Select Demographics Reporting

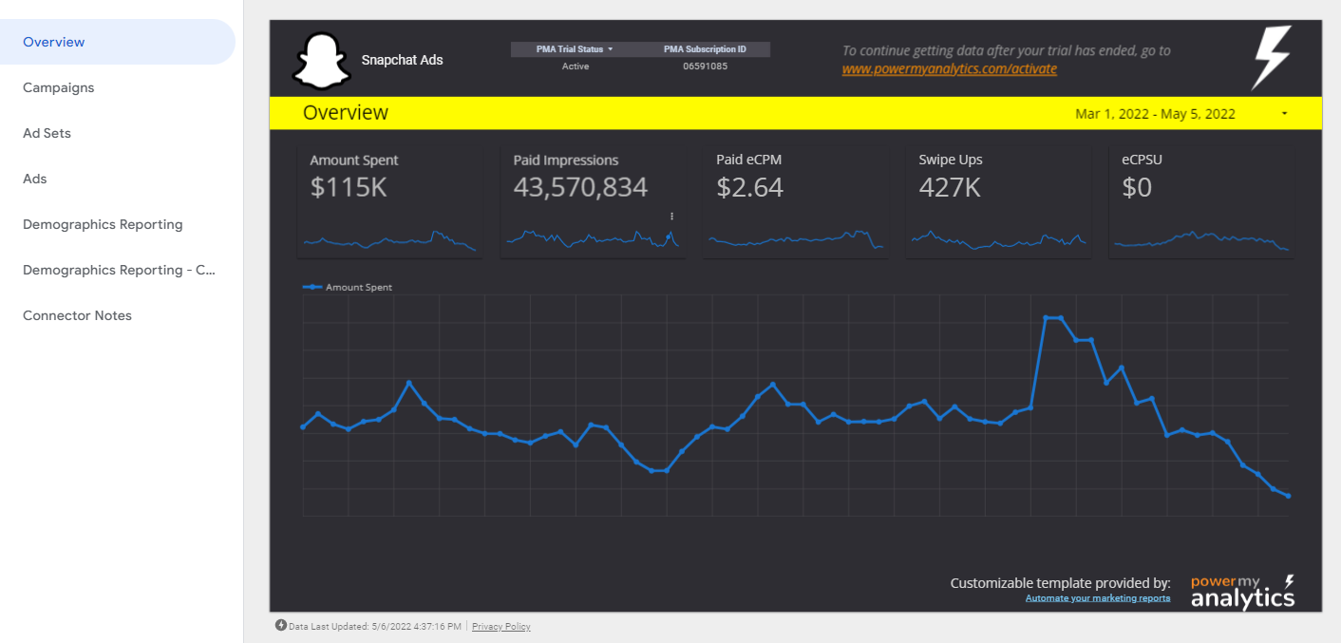(103, 224)
